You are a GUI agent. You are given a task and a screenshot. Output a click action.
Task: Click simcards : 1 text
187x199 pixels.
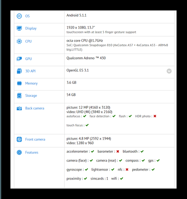(99, 179)
